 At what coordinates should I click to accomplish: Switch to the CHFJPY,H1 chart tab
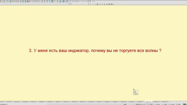10,102
